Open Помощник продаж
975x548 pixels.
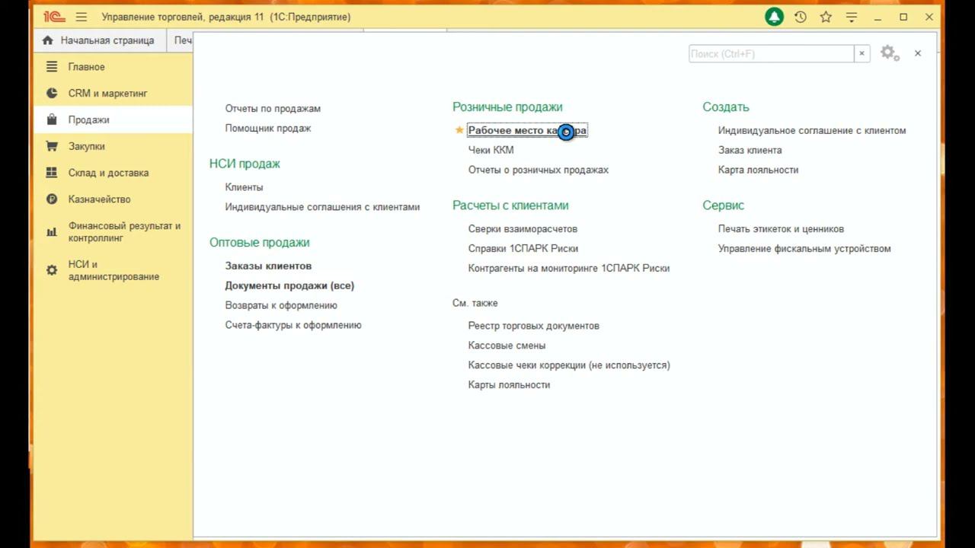(268, 129)
